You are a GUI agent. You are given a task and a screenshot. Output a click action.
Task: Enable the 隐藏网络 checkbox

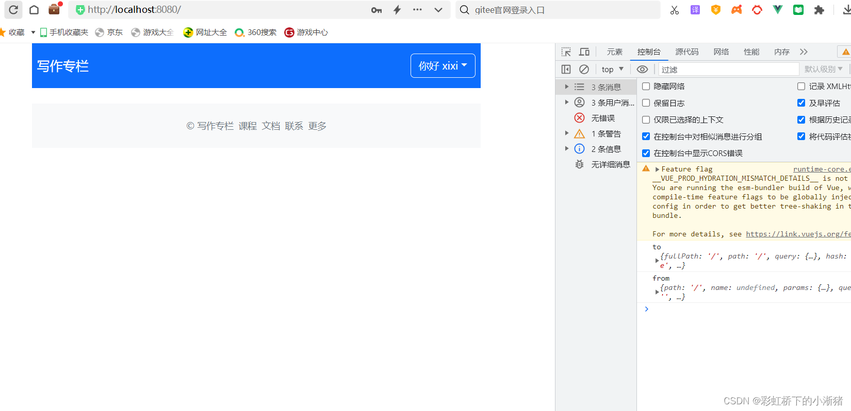click(646, 86)
